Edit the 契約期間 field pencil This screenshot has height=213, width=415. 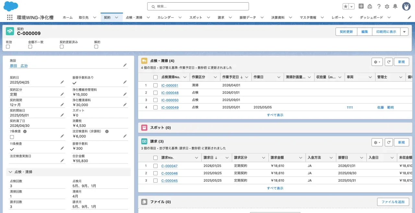click(62, 105)
